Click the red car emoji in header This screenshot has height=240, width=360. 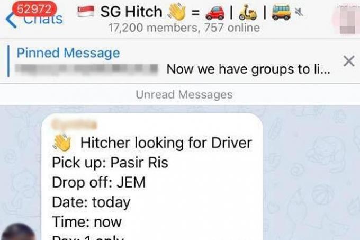[214, 12]
